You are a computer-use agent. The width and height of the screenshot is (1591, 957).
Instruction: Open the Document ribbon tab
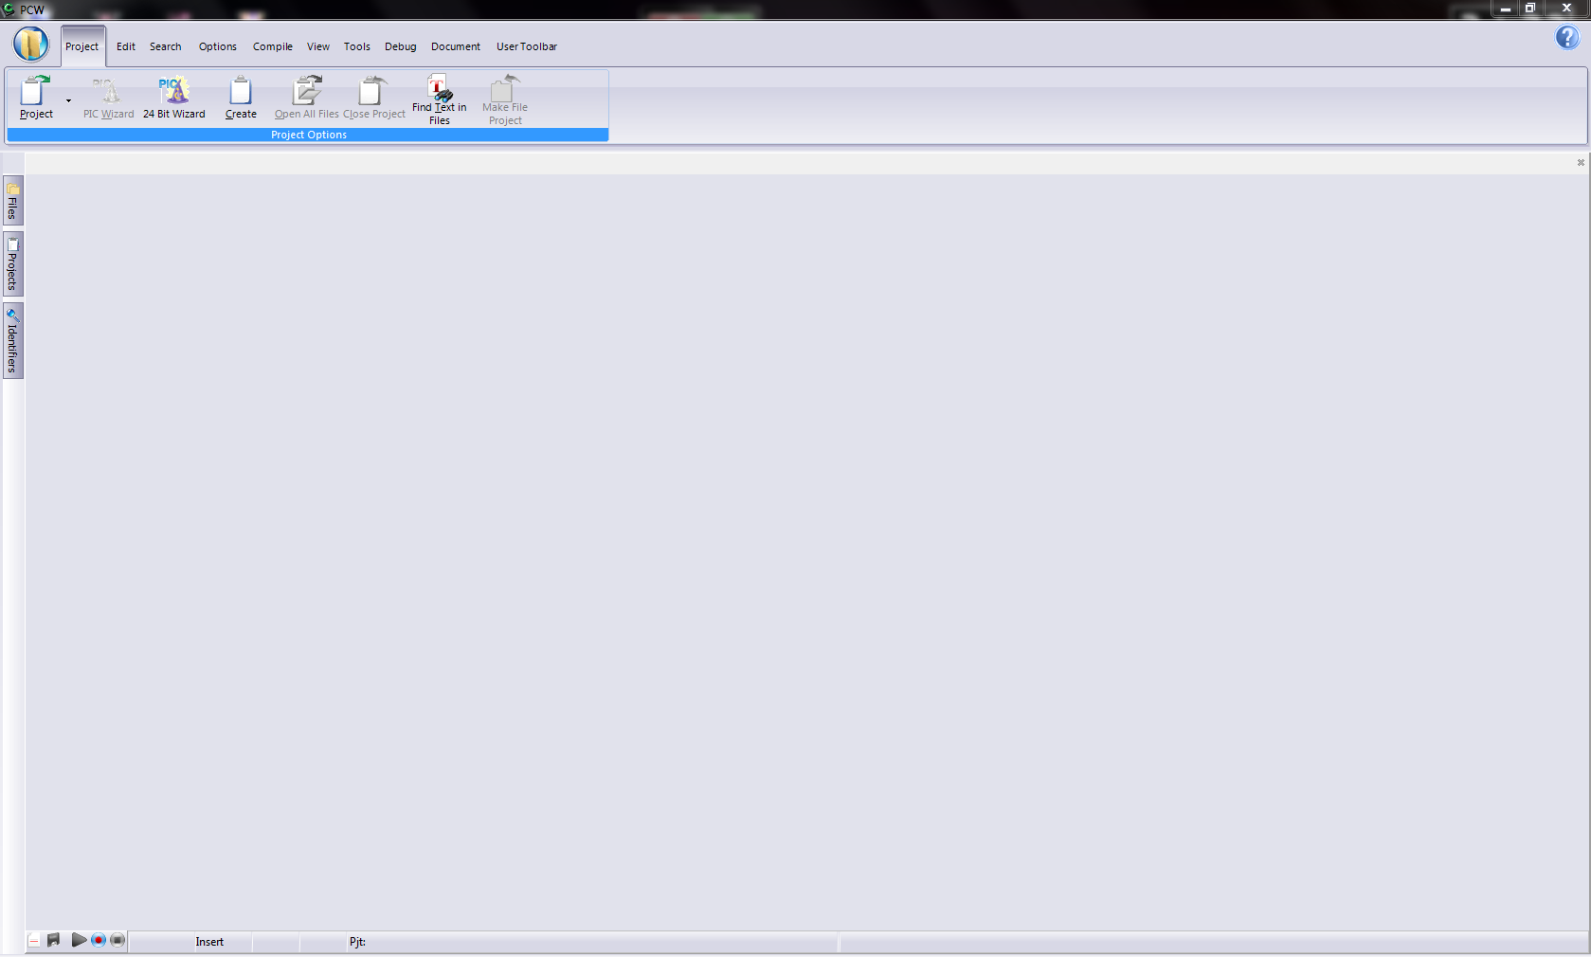pyautogui.click(x=456, y=46)
